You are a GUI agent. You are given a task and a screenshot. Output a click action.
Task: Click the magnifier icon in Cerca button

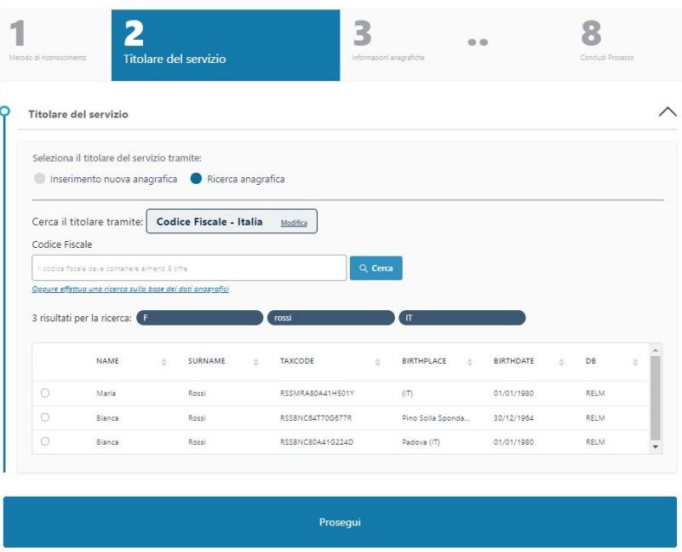pos(364,267)
